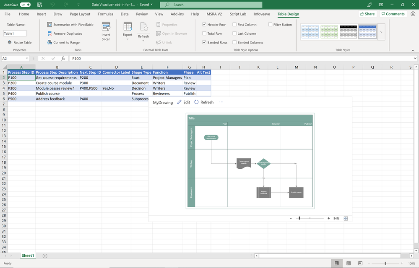Select column header E
Viewport: 419px width, 268px height.
142,67
